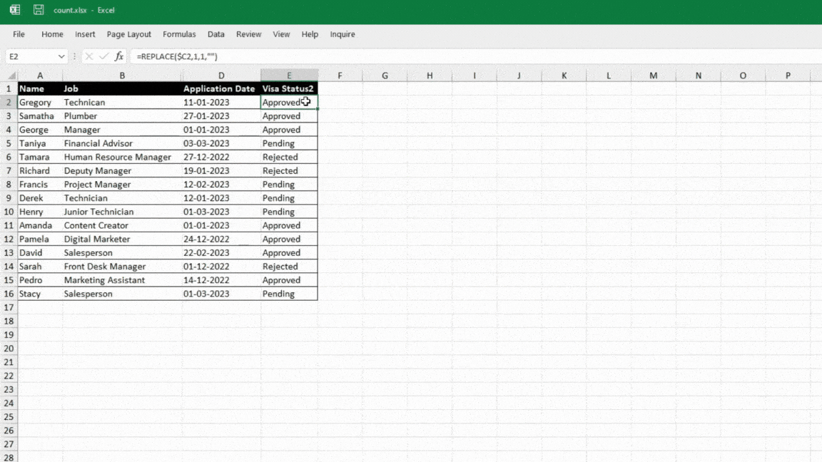Select the Review tab

(x=248, y=34)
